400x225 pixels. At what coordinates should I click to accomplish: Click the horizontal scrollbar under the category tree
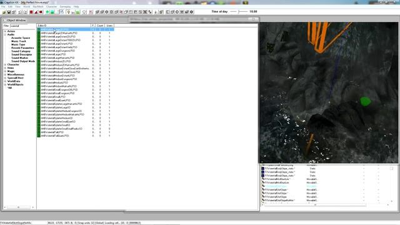coord(19,207)
